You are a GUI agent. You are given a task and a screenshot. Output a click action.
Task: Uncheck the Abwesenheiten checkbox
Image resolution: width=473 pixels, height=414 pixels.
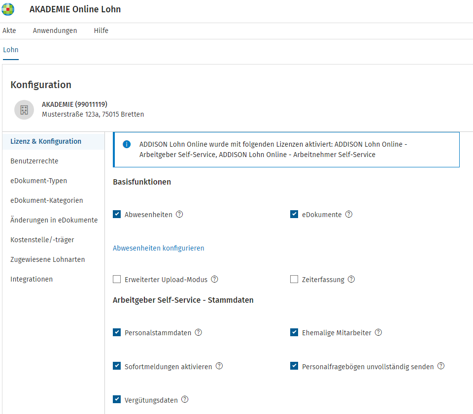(x=117, y=214)
